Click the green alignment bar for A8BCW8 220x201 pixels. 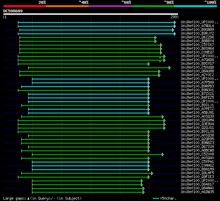[85, 151]
